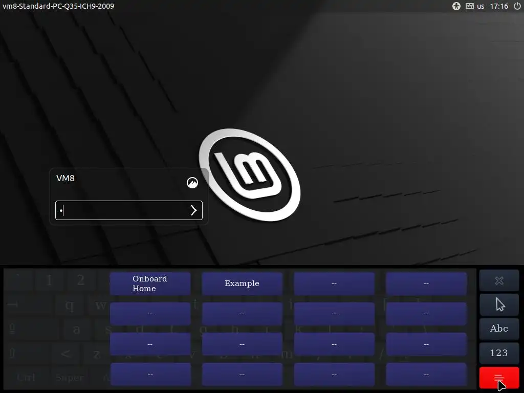
Task: Insert the 'Example' snippet
Action: click(x=242, y=283)
